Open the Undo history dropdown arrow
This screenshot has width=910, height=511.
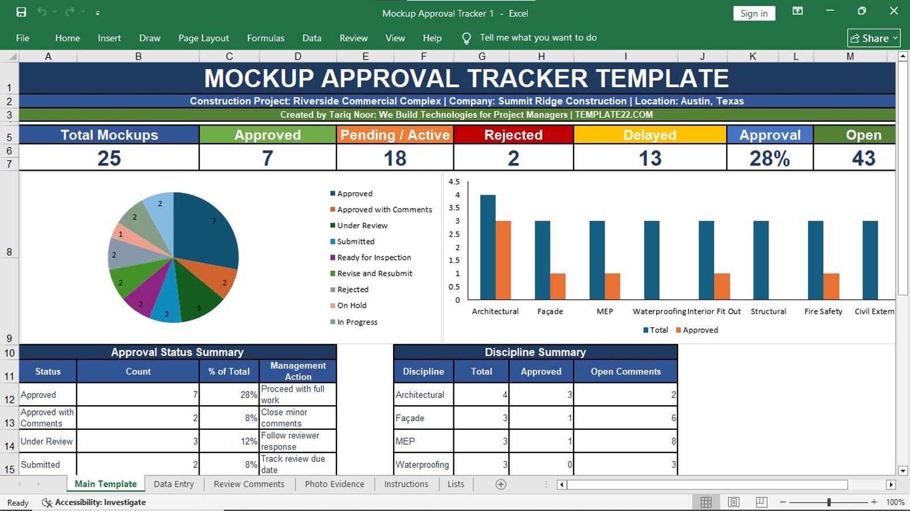pos(54,12)
